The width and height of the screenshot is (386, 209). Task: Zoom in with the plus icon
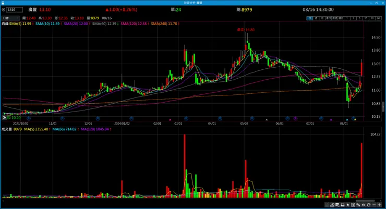(x=379, y=205)
